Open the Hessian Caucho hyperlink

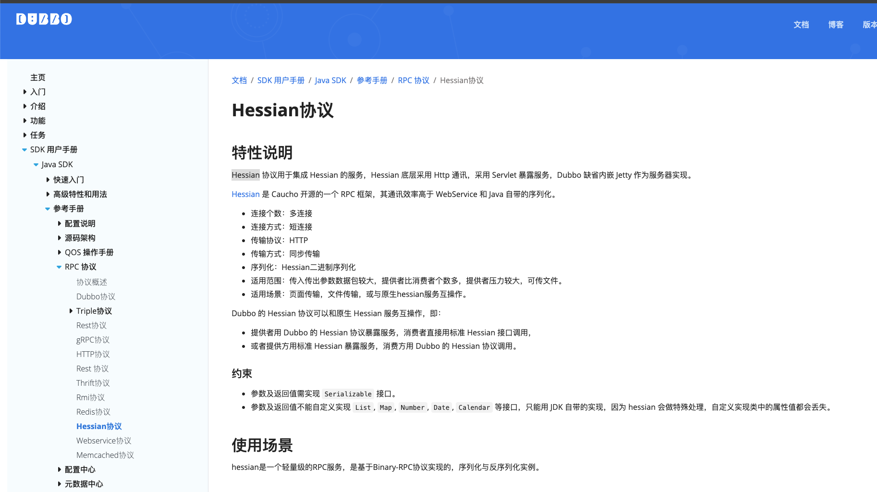coord(245,194)
